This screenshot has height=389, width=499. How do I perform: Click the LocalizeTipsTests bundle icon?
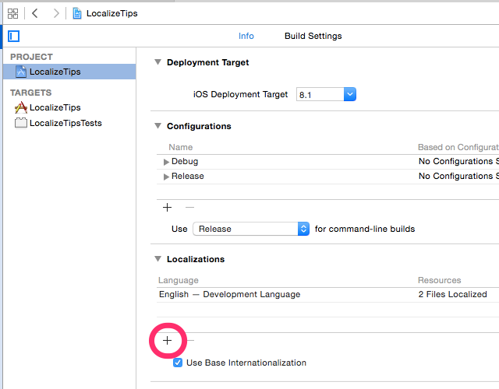click(21, 123)
